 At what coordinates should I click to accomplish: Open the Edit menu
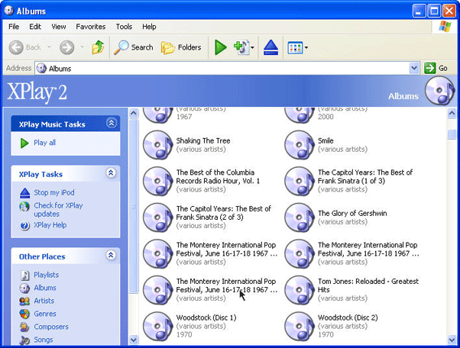click(35, 27)
